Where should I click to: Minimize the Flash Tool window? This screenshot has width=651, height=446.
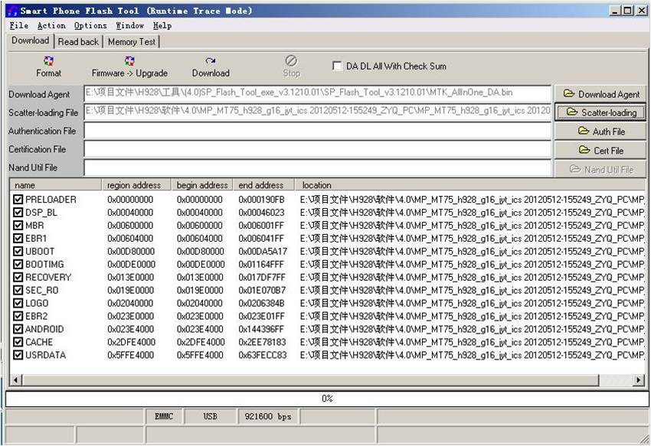click(615, 11)
